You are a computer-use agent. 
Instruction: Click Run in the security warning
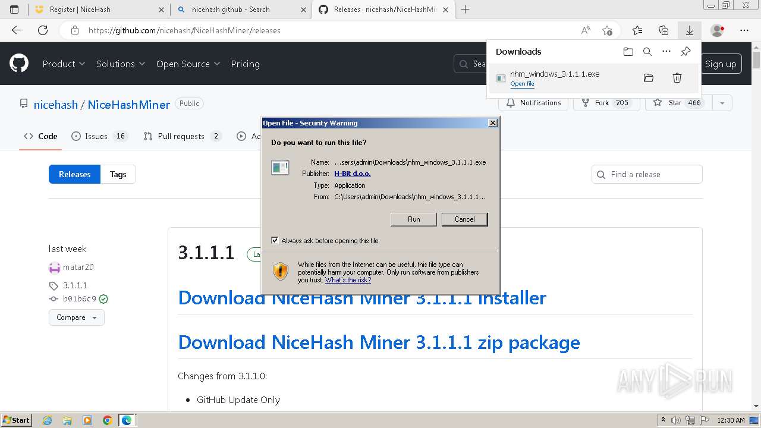click(414, 219)
